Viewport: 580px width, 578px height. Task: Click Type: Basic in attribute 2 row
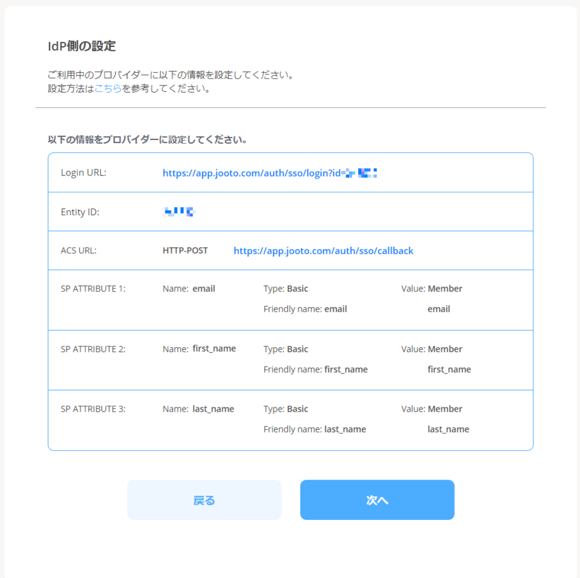point(286,349)
